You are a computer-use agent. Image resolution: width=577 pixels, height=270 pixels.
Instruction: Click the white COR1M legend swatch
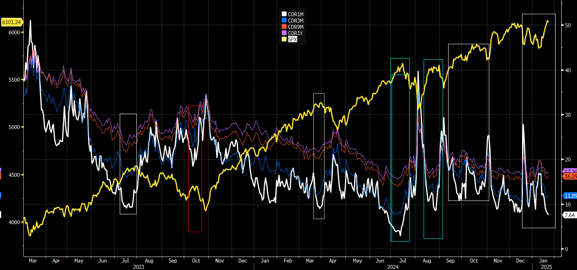284,14
